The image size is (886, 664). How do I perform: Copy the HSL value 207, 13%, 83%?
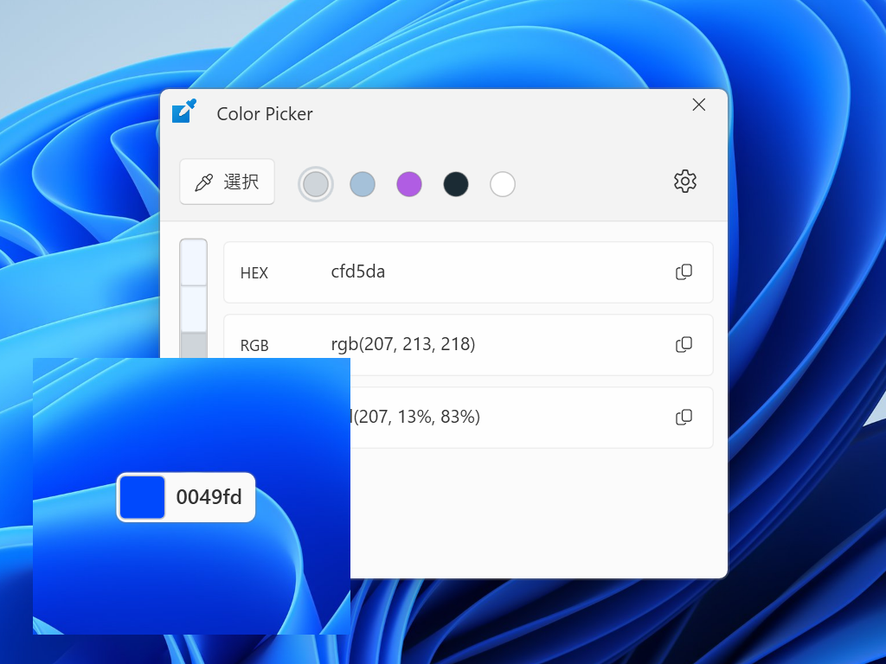684,418
